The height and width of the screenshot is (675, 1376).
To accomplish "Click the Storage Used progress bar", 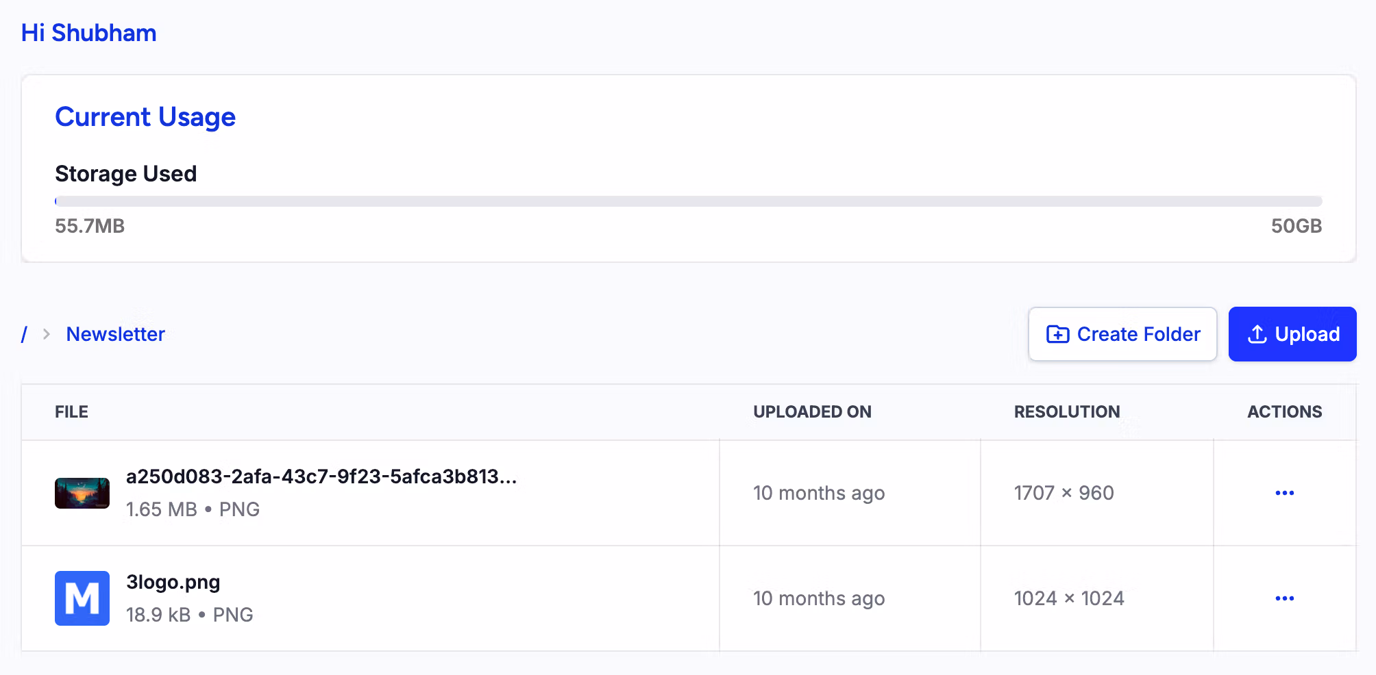I will pyautogui.click(x=688, y=201).
